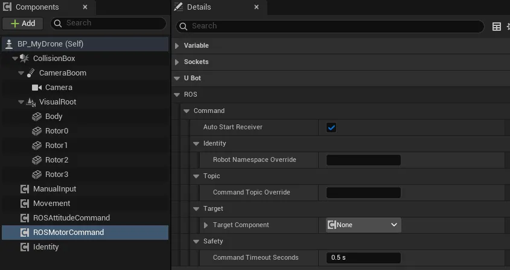Click the Command Timeout Seconds value field
The image size is (510, 270).
point(363,258)
